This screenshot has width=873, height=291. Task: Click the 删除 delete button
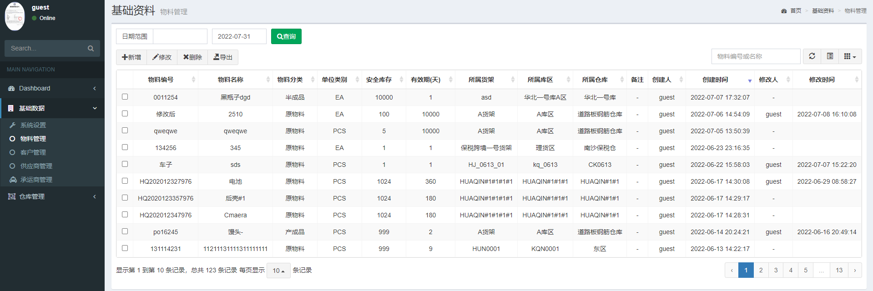(x=192, y=57)
